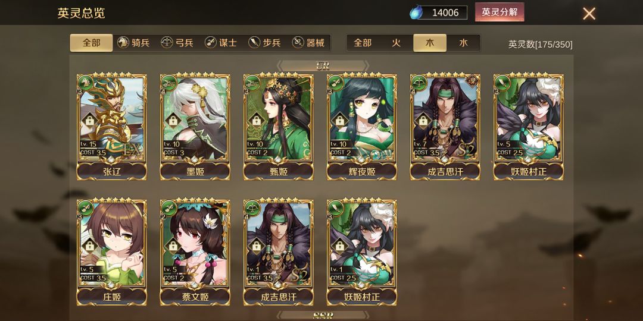Click the blue soul crystal currency icon
Screen dimensions: 643x321
pyautogui.click(x=416, y=12)
